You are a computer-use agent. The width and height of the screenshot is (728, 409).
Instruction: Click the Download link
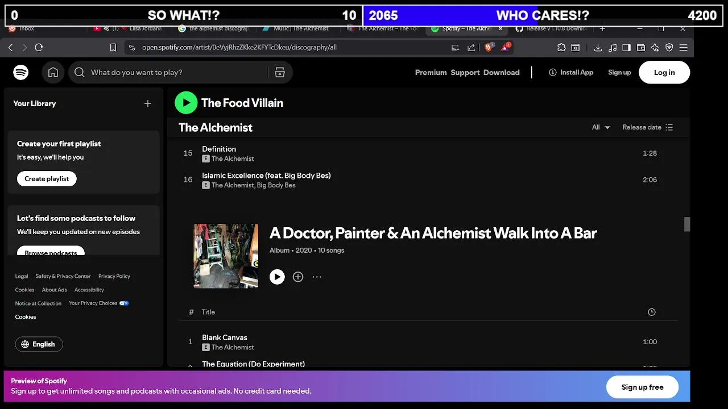pyautogui.click(x=502, y=72)
